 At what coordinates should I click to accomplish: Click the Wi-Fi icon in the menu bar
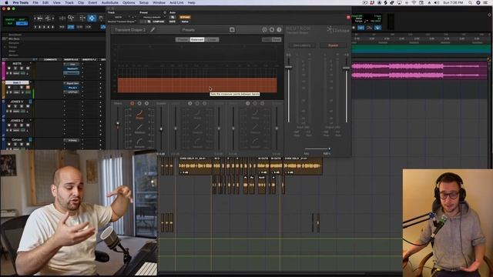pyautogui.click(x=414, y=2)
